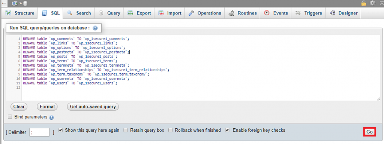Click the yellow padlock icon
The height and width of the screenshot is (144, 384).
[364, 3]
